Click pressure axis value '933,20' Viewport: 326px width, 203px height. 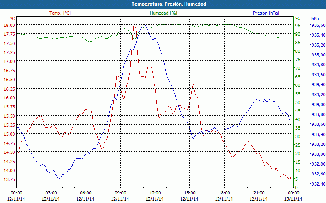(x=318, y=144)
